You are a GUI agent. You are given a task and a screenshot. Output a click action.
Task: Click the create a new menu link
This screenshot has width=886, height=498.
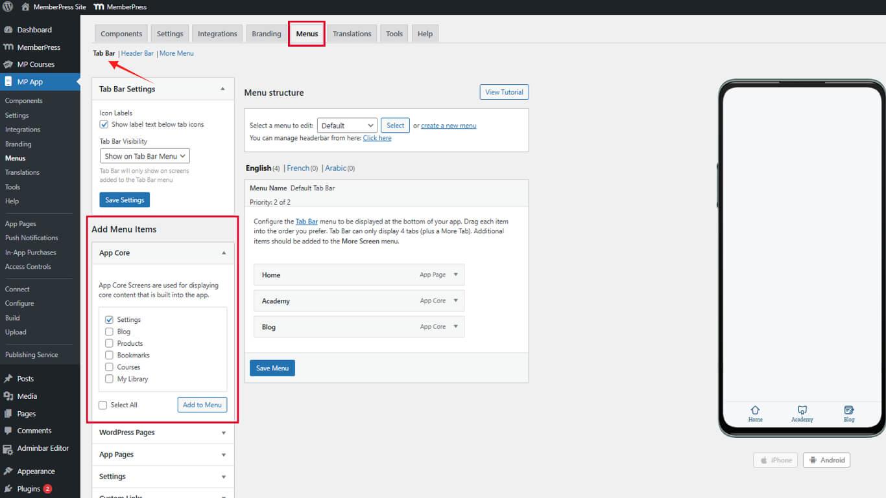(x=448, y=126)
